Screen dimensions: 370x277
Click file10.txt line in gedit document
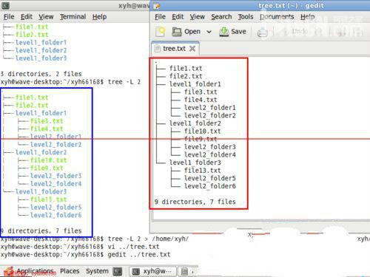coord(203,131)
